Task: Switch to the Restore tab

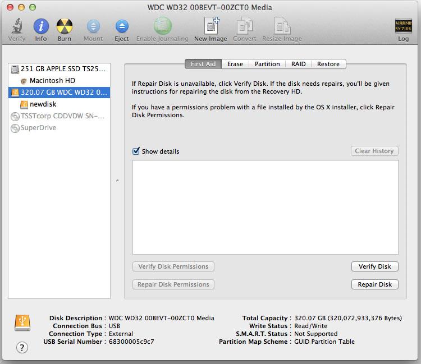Action: [x=328, y=64]
